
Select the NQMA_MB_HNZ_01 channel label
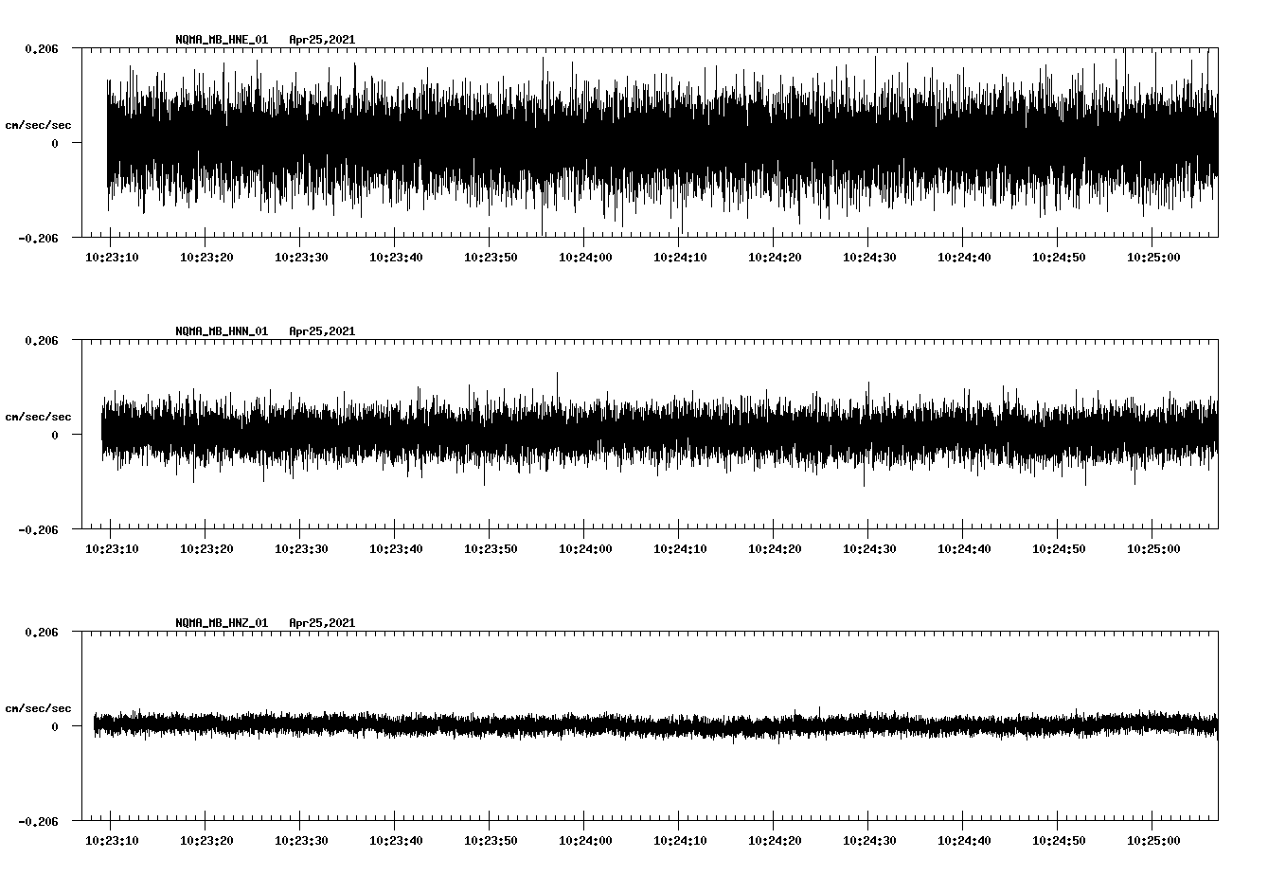(220, 623)
